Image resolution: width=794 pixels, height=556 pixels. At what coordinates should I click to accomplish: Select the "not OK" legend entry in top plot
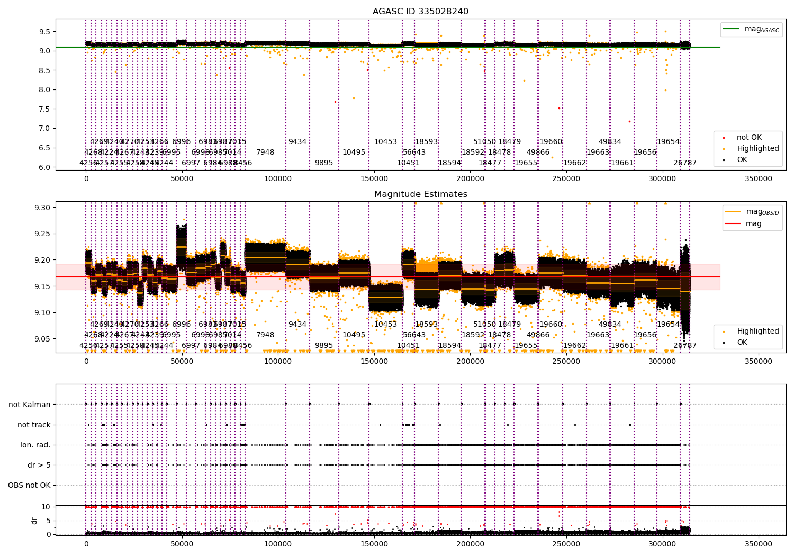[749, 138]
